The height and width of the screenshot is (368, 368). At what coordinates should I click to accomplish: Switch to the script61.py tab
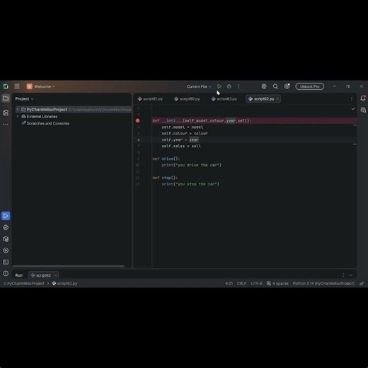(x=151, y=99)
